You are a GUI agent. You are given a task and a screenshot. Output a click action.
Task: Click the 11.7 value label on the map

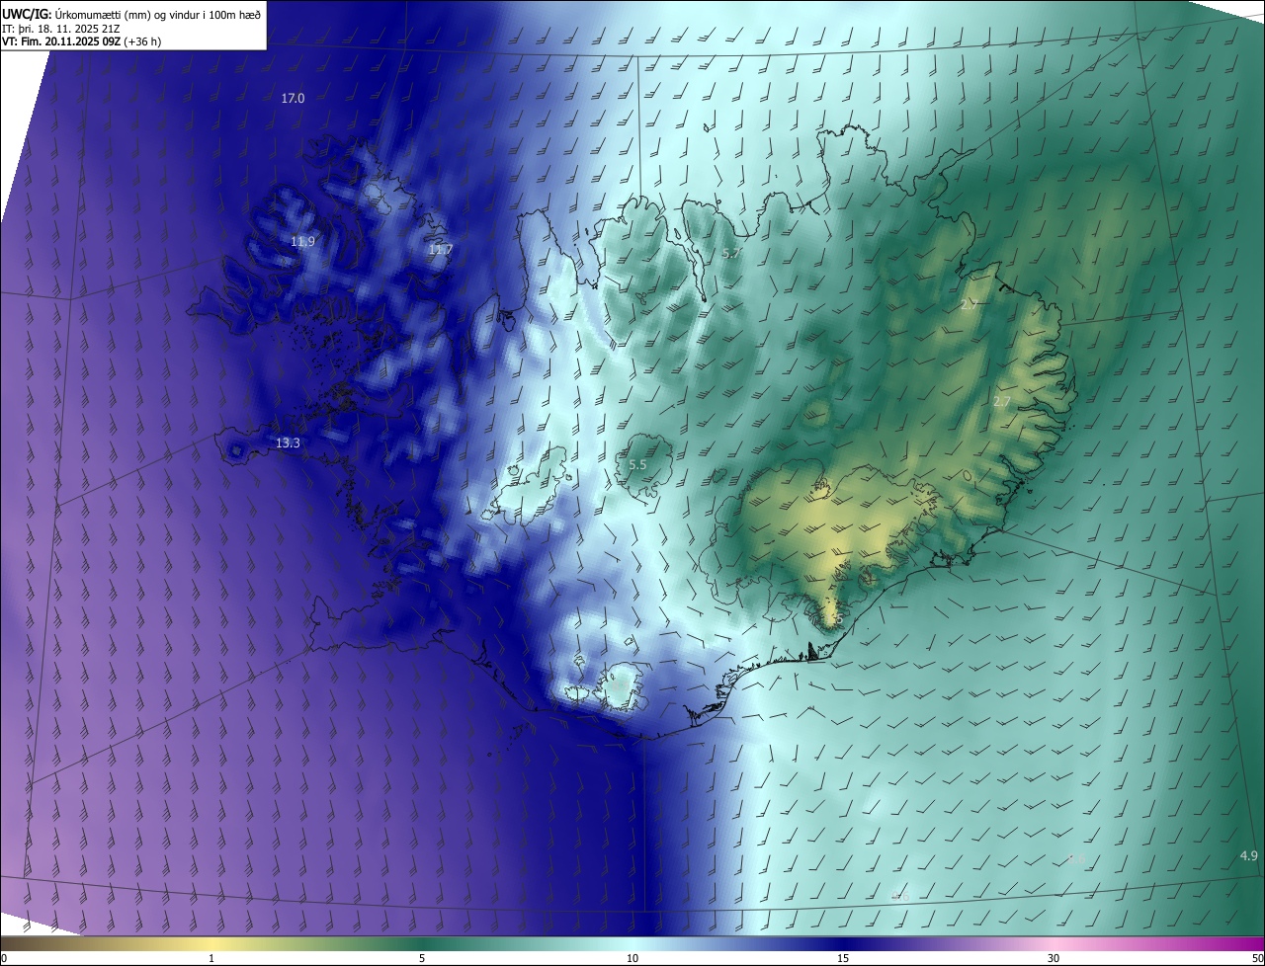(x=440, y=250)
